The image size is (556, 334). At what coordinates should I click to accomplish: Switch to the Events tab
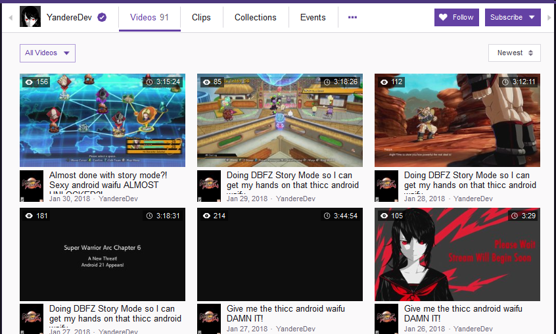point(313,17)
